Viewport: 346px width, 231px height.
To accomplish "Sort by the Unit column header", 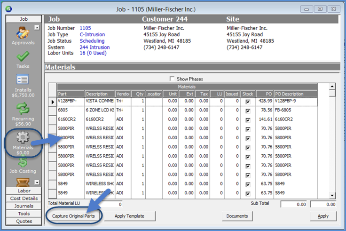I will (171, 94).
